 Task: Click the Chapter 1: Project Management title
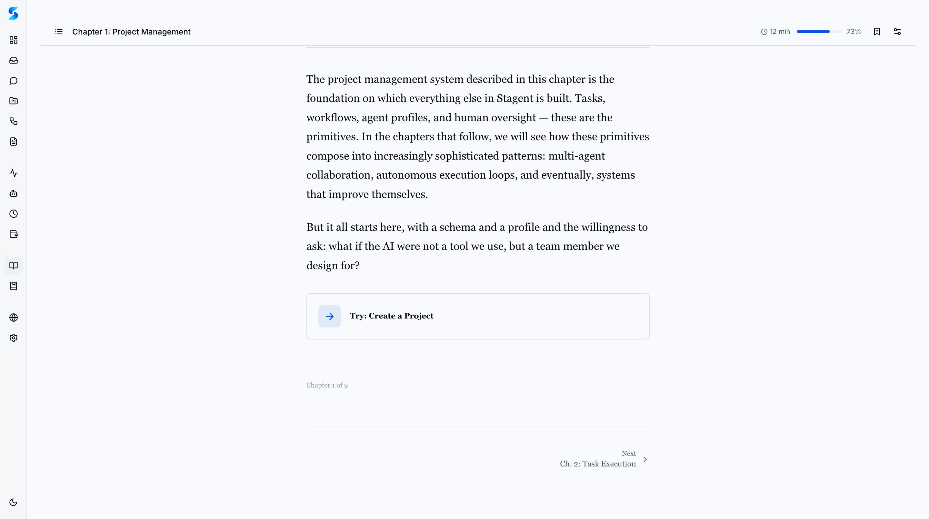coord(131,32)
